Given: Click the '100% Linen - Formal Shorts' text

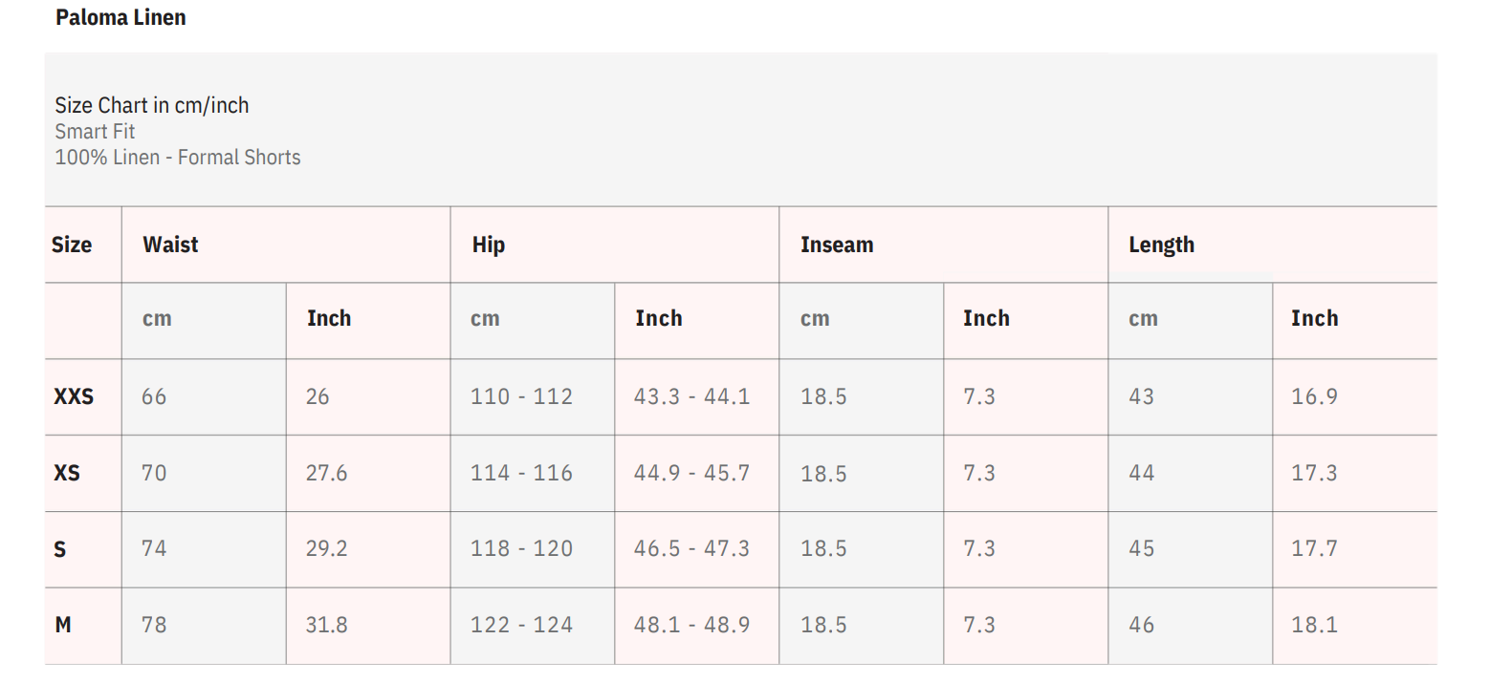Looking at the screenshot, I should (x=178, y=158).
